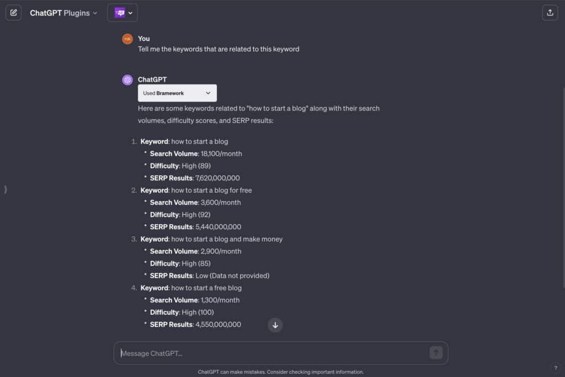Click the help question mark icon

555,368
